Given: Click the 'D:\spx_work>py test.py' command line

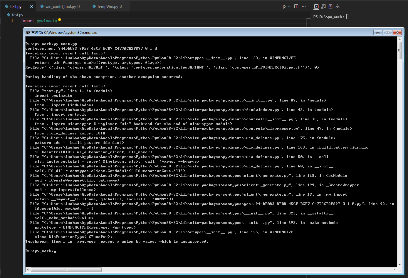Looking at the screenshot, I should point(51,44).
